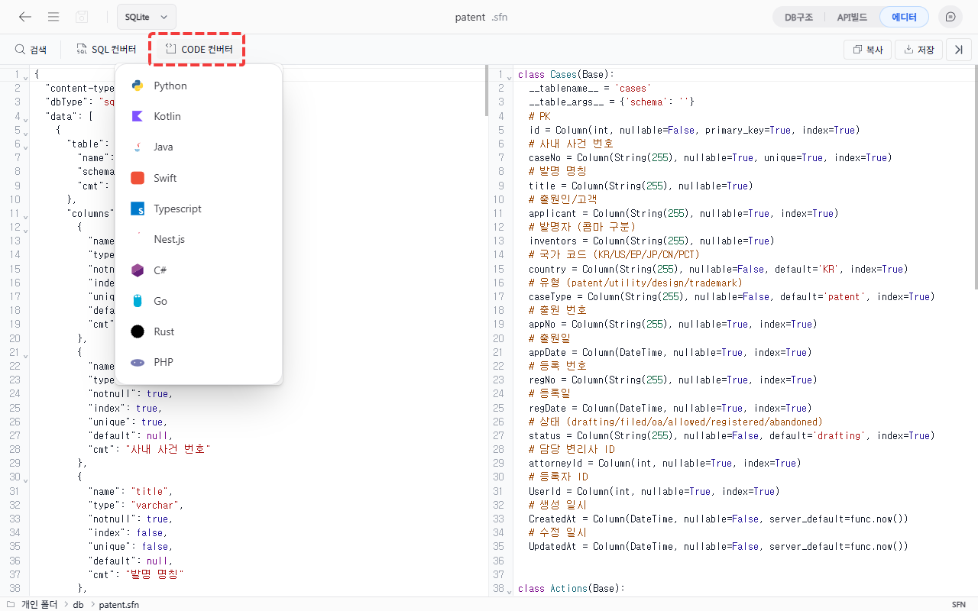Click the Kotlin logo icon
Screen dimensions: 978x611
click(x=138, y=116)
